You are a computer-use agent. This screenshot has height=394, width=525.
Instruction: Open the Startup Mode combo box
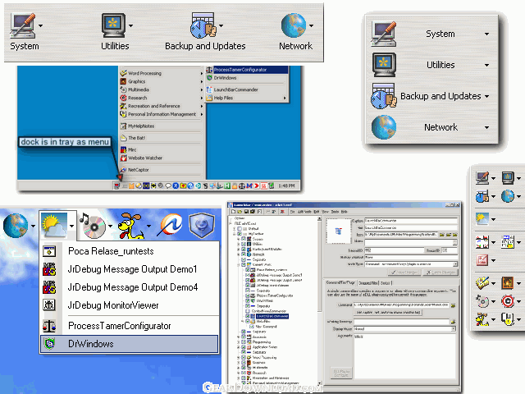[404, 328]
